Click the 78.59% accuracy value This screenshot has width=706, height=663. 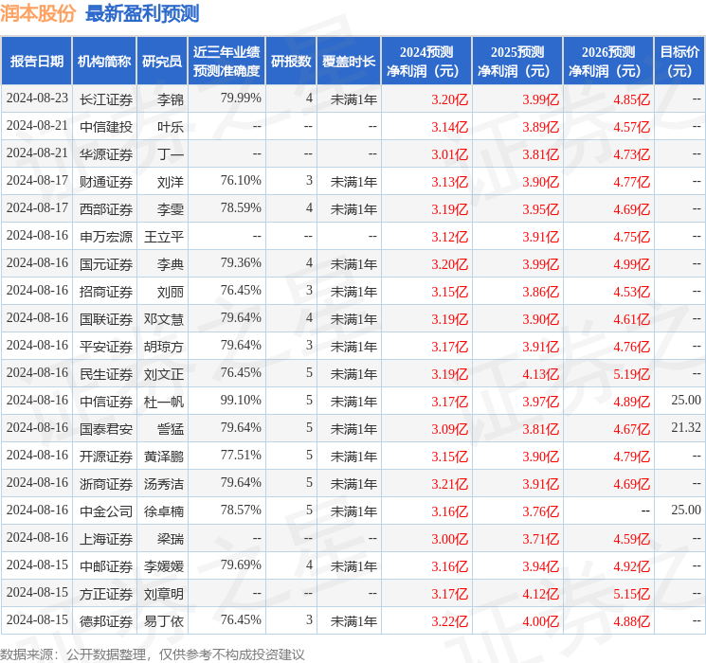(241, 208)
